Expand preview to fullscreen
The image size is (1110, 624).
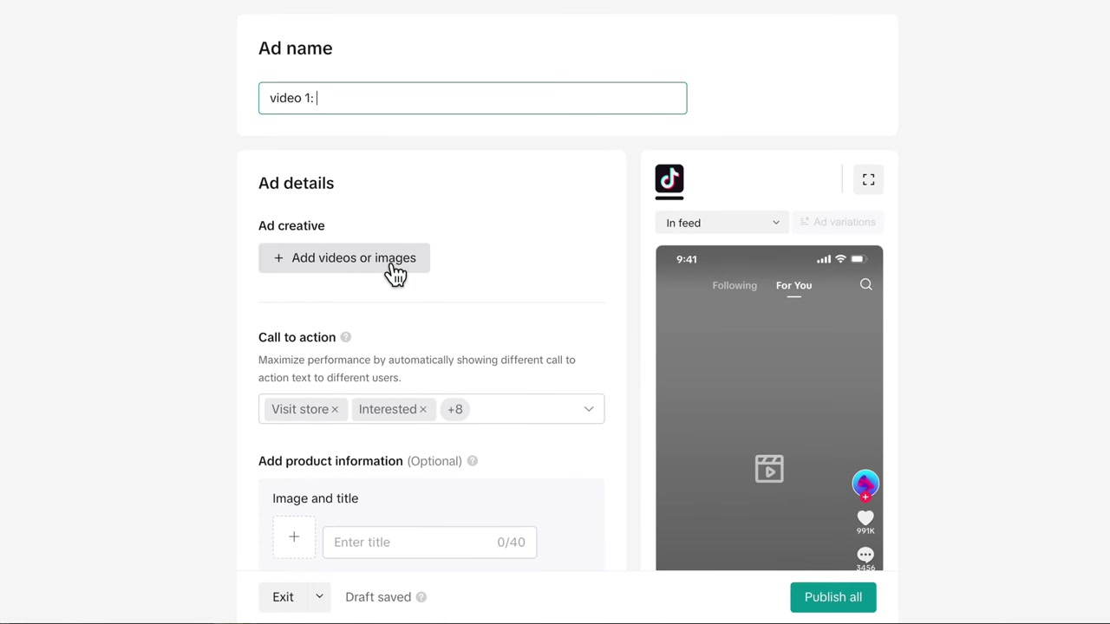pos(868,179)
